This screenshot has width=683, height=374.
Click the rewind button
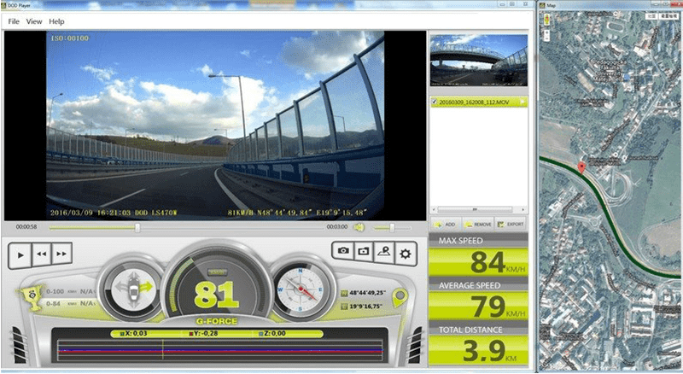40,254
